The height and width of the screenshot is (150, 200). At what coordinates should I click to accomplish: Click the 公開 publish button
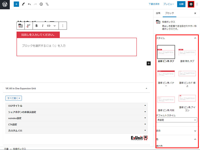tap(181, 4)
